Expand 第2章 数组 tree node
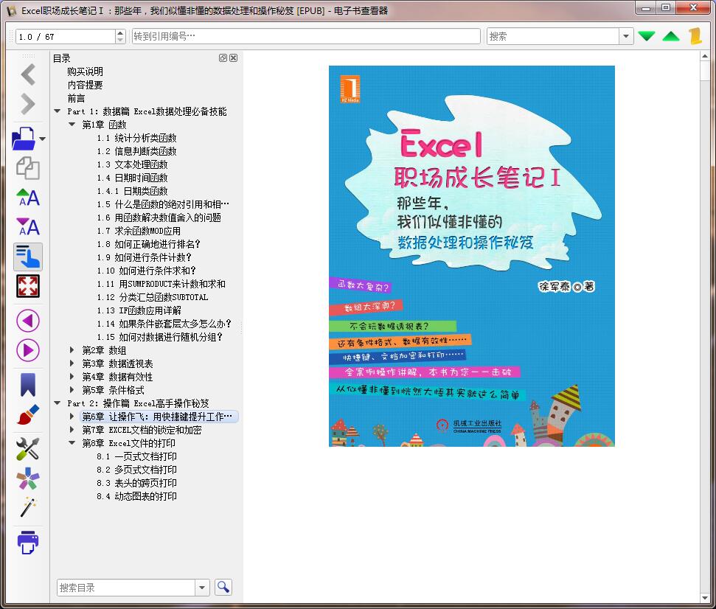 pos(72,349)
